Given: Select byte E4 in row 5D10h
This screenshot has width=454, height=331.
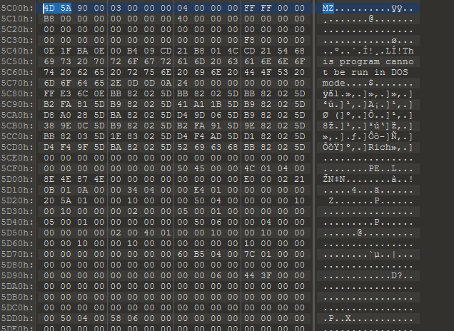Looking at the screenshot, I should [x=199, y=190].
